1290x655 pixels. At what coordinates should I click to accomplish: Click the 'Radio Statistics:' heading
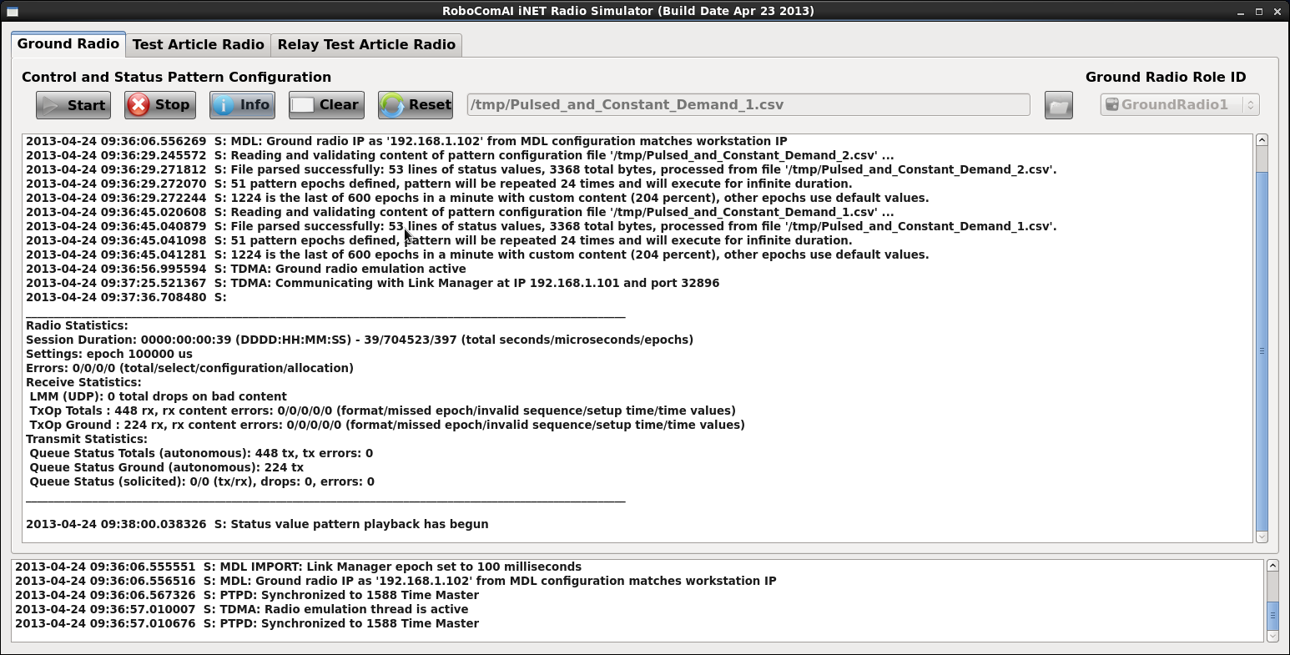point(77,325)
